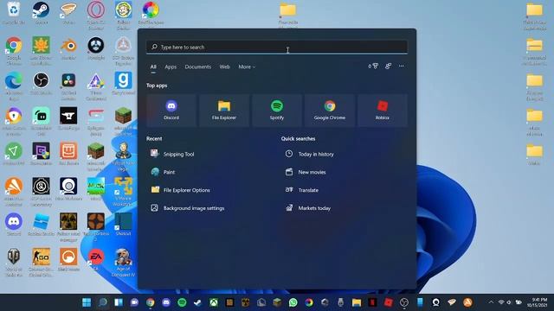Click the 'Type here to search' field
The width and height of the screenshot is (554, 311).
pos(277,47)
